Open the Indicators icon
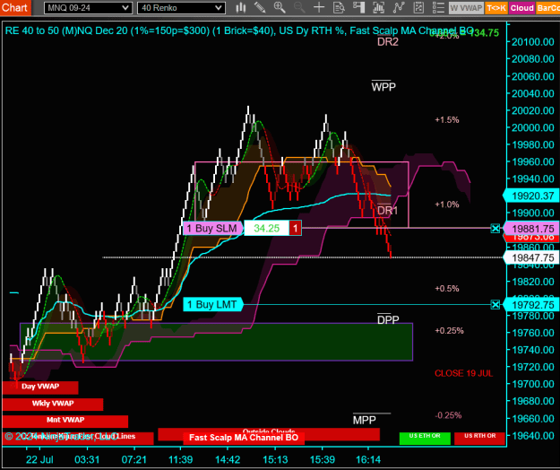560x470 pixels. click(399, 7)
